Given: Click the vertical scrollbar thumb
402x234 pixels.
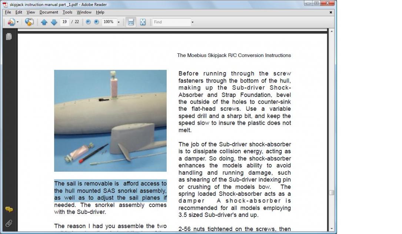Looking at the screenshot, I should click(x=332, y=193).
